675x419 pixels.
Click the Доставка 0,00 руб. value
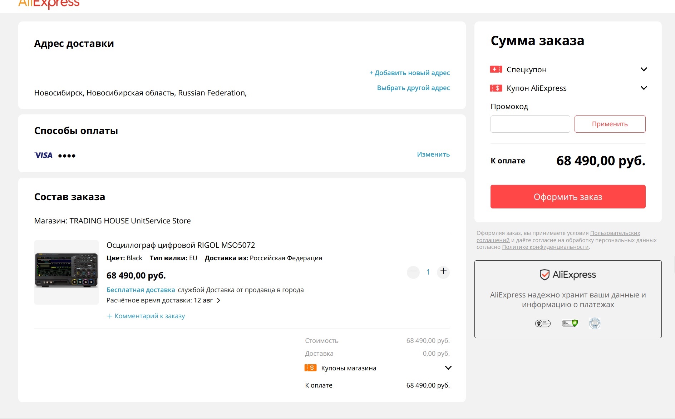[436, 354]
